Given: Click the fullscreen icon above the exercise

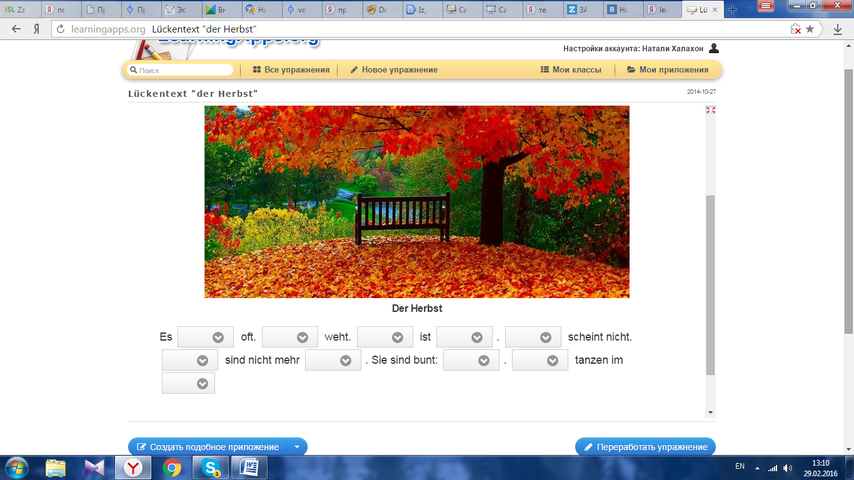Looking at the screenshot, I should 710,110.
